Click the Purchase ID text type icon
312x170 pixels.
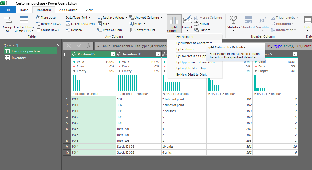click(x=74, y=54)
